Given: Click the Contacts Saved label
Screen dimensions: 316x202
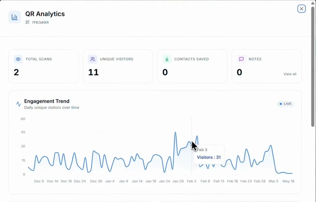Looking at the screenshot, I should coord(191,59).
